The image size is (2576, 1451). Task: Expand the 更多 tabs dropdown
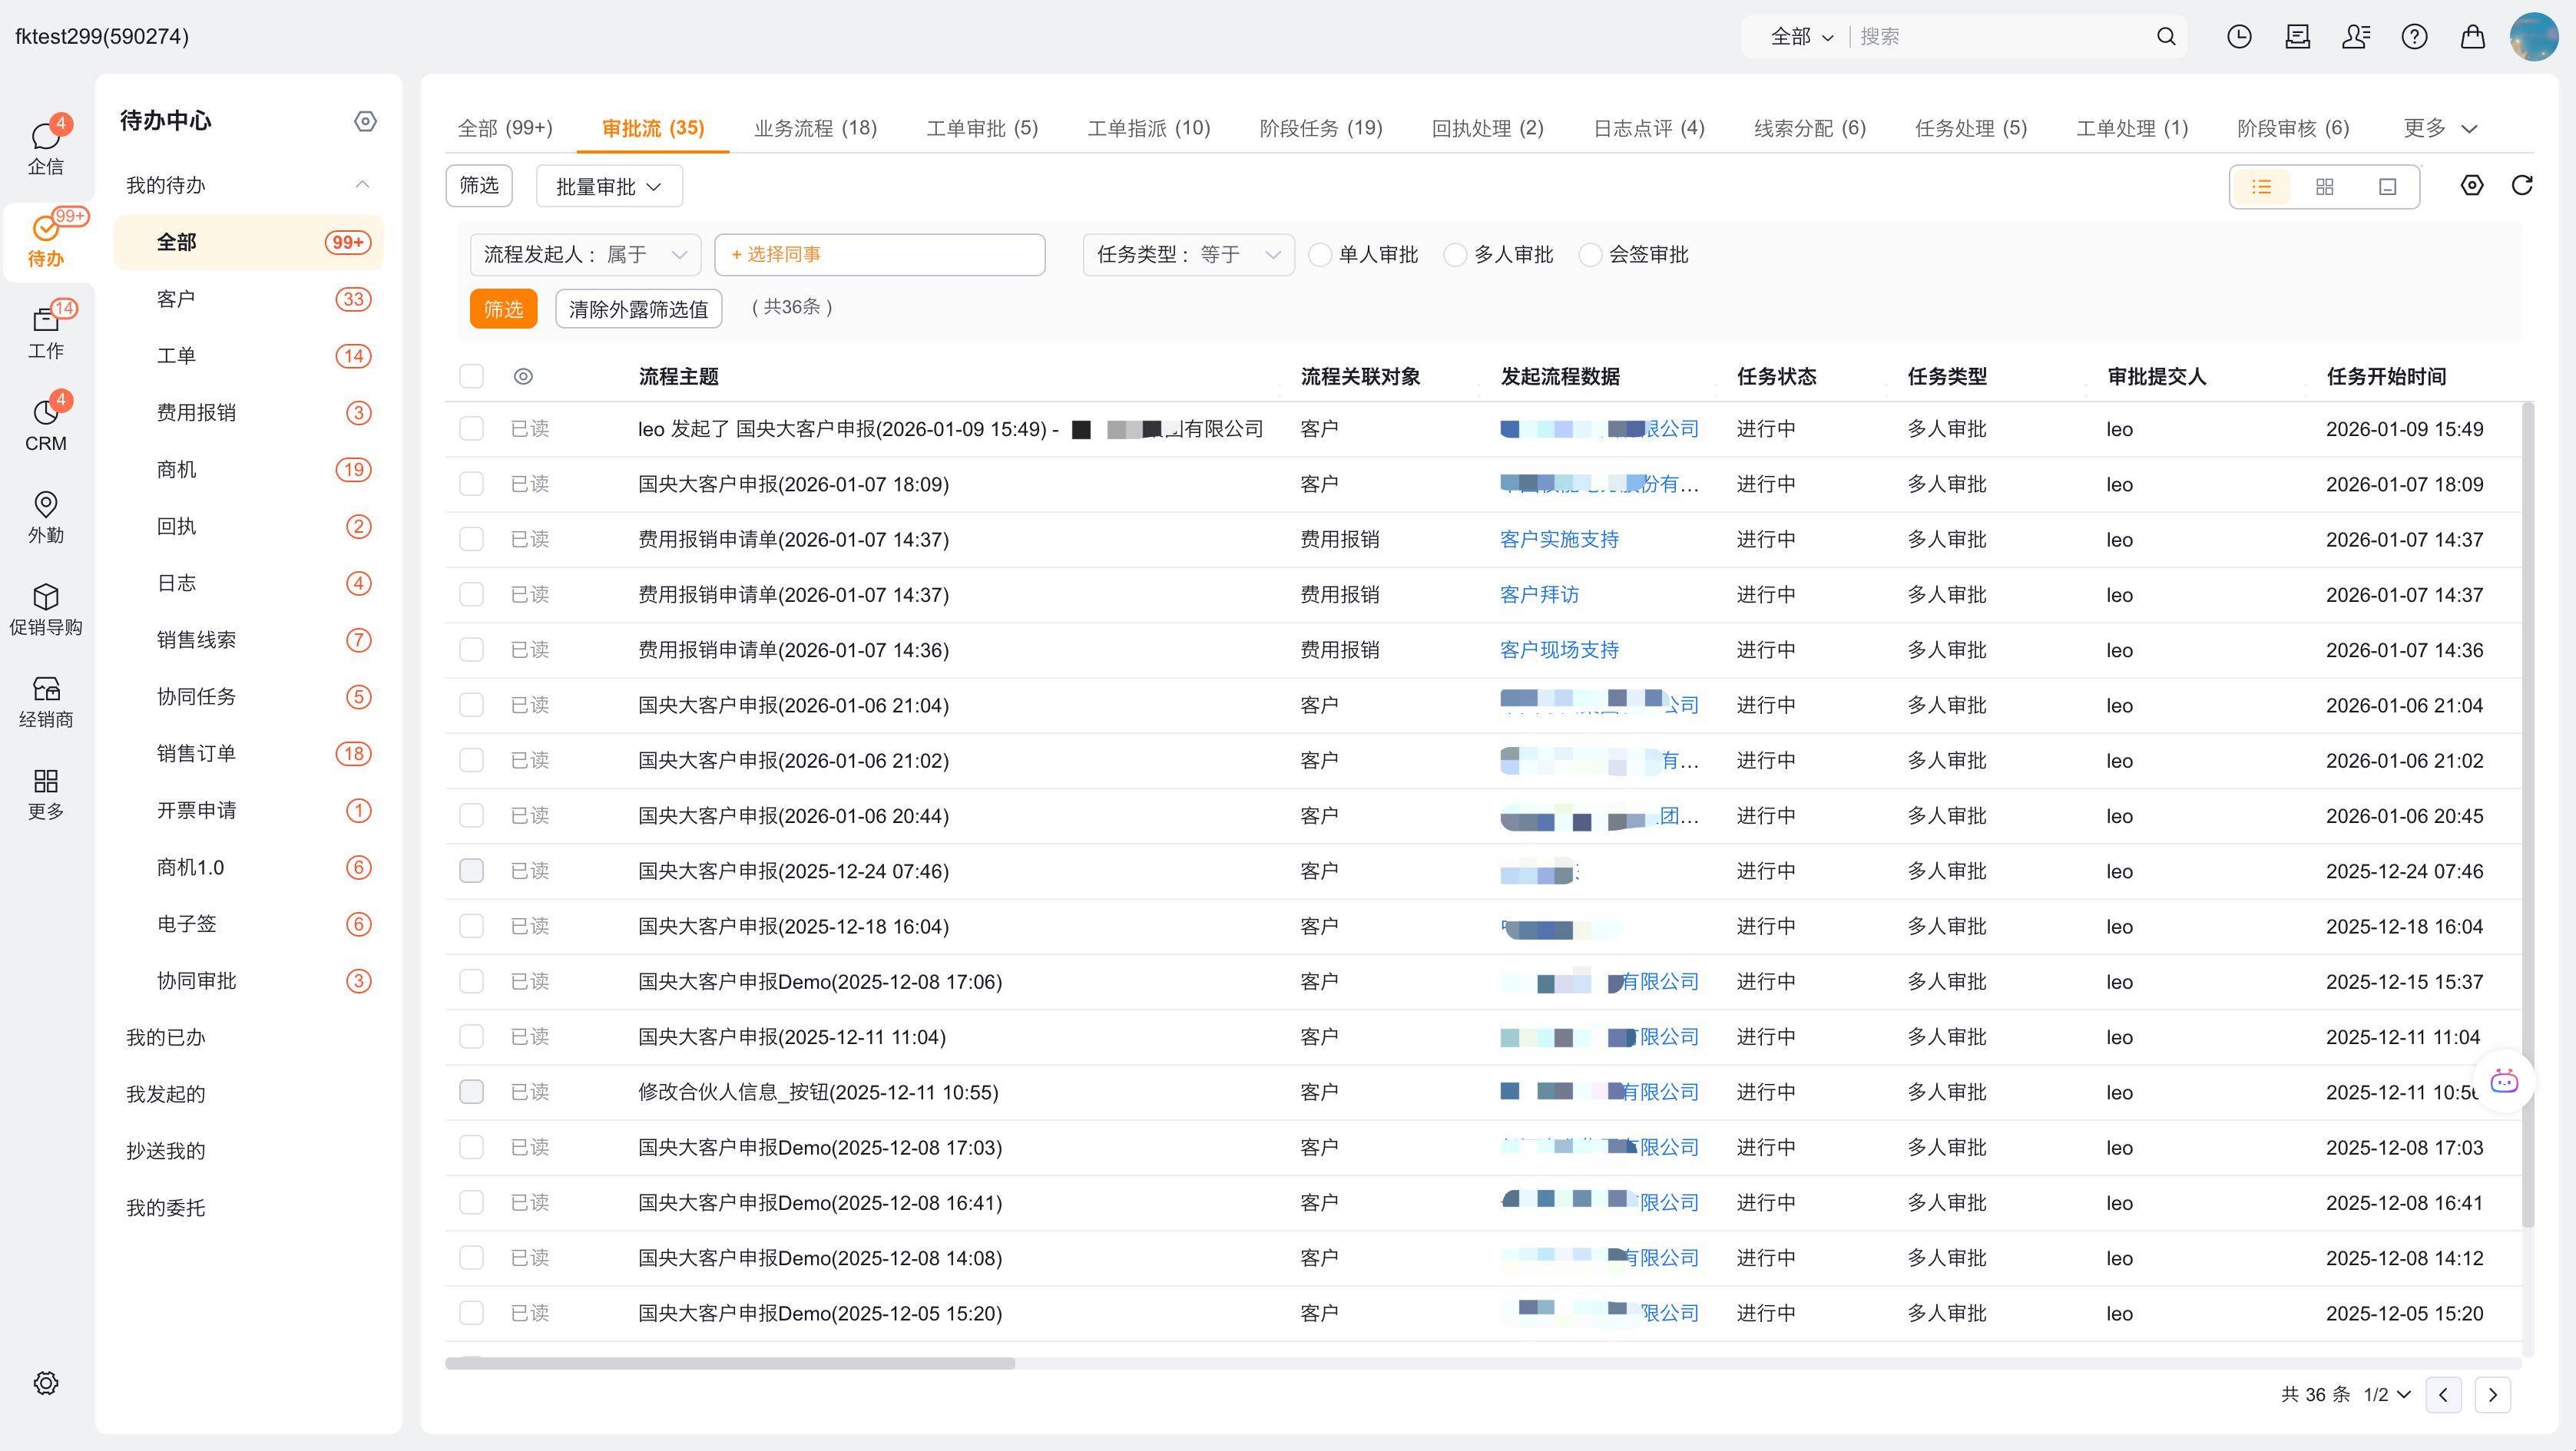tap(2440, 128)
